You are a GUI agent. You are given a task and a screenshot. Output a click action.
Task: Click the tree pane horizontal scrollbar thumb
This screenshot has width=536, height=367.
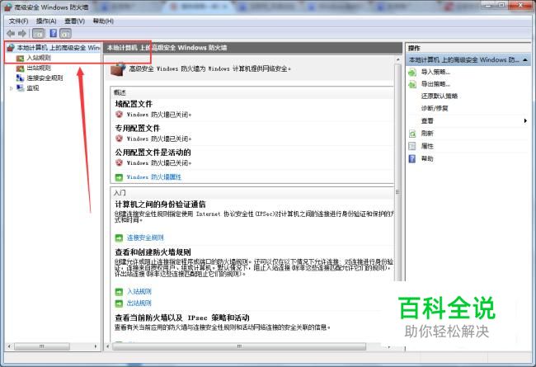(x=42, y=346)
